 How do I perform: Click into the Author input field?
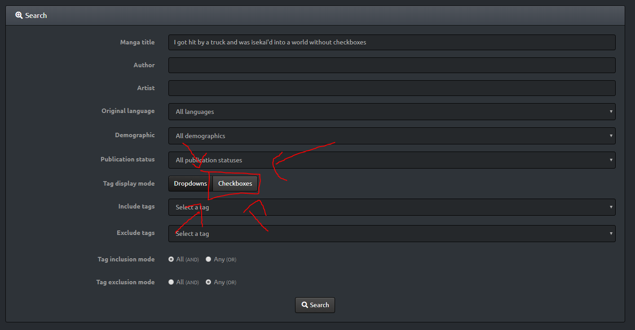[x=392, y=65]
